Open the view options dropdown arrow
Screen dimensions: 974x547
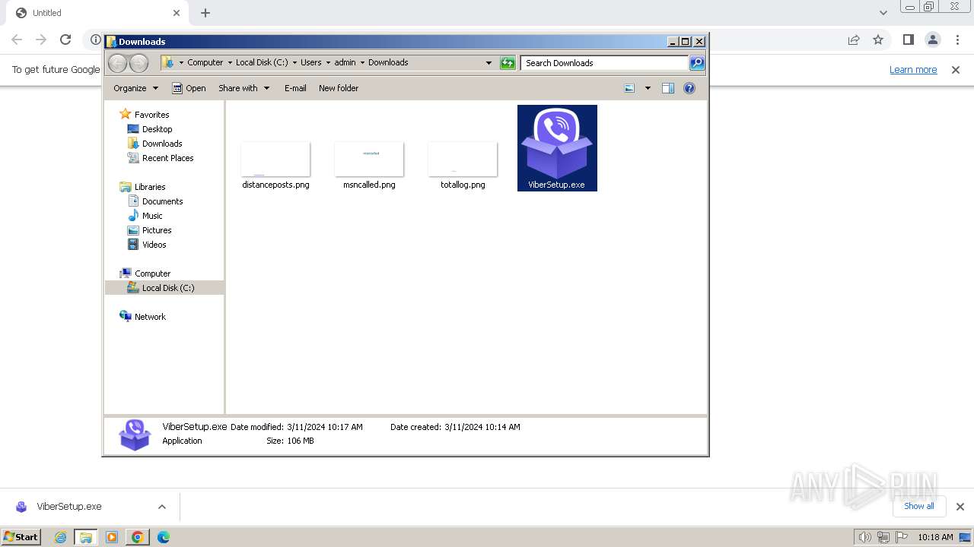648,88
